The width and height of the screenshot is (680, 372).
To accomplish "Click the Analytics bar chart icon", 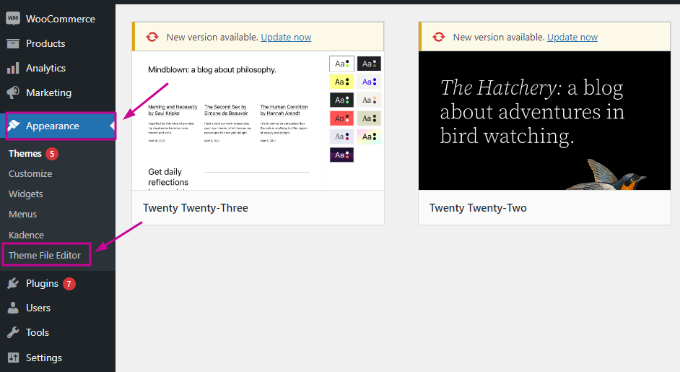I will (13, 68).
